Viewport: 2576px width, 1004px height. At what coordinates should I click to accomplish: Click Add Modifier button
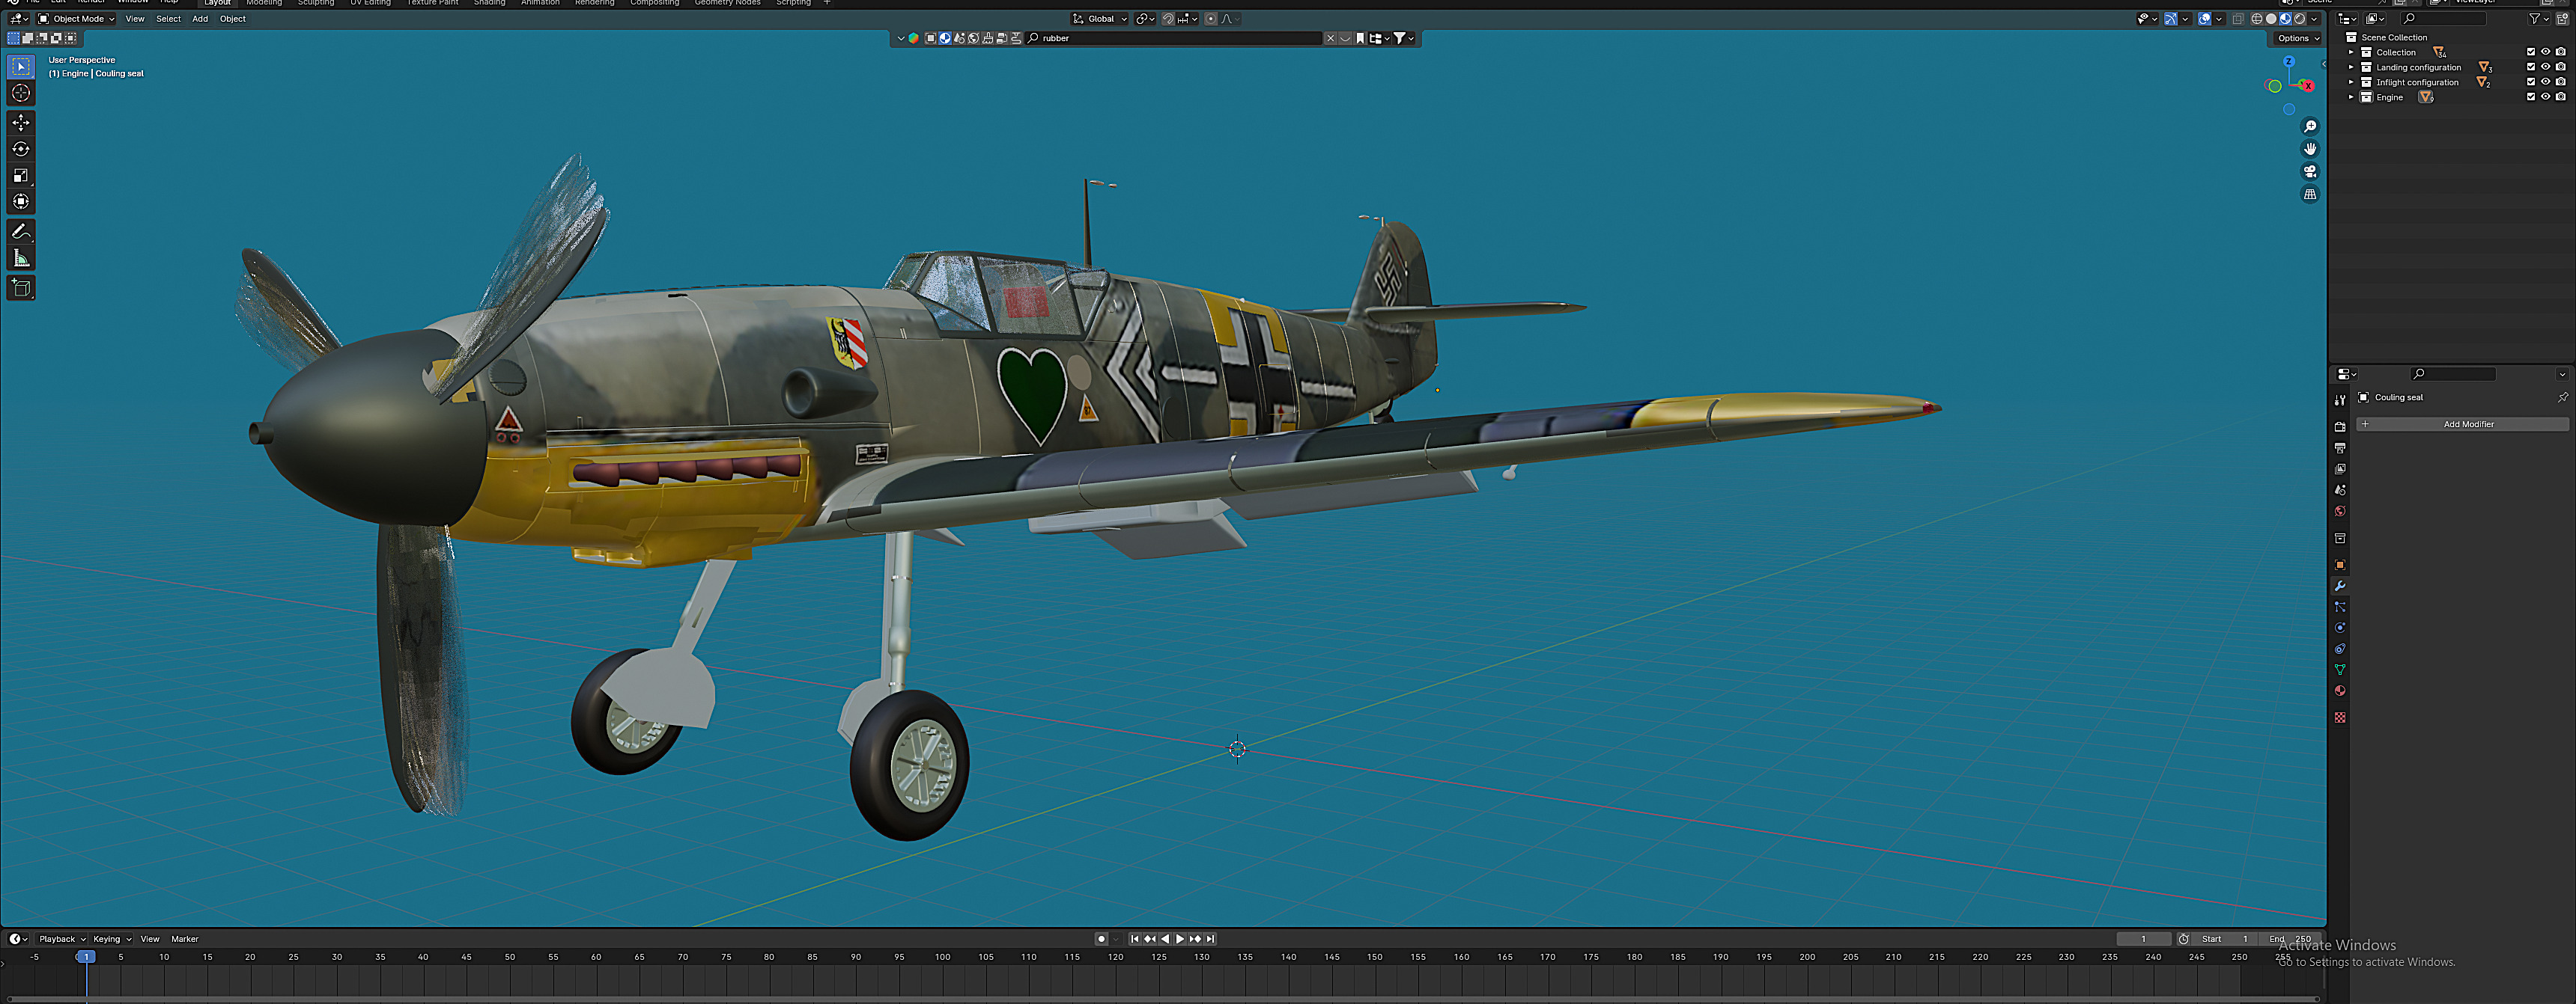[x=2462, y=425]
